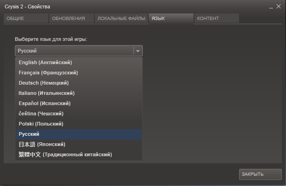This screenshot has height=186, width=286.
Task: Pick čeština (Чешский) from dropdown
Action: point(79,113)
